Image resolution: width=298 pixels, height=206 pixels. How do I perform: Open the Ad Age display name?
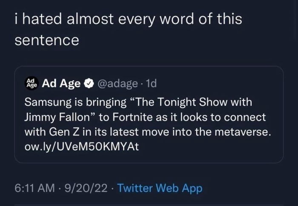(61, 84)
